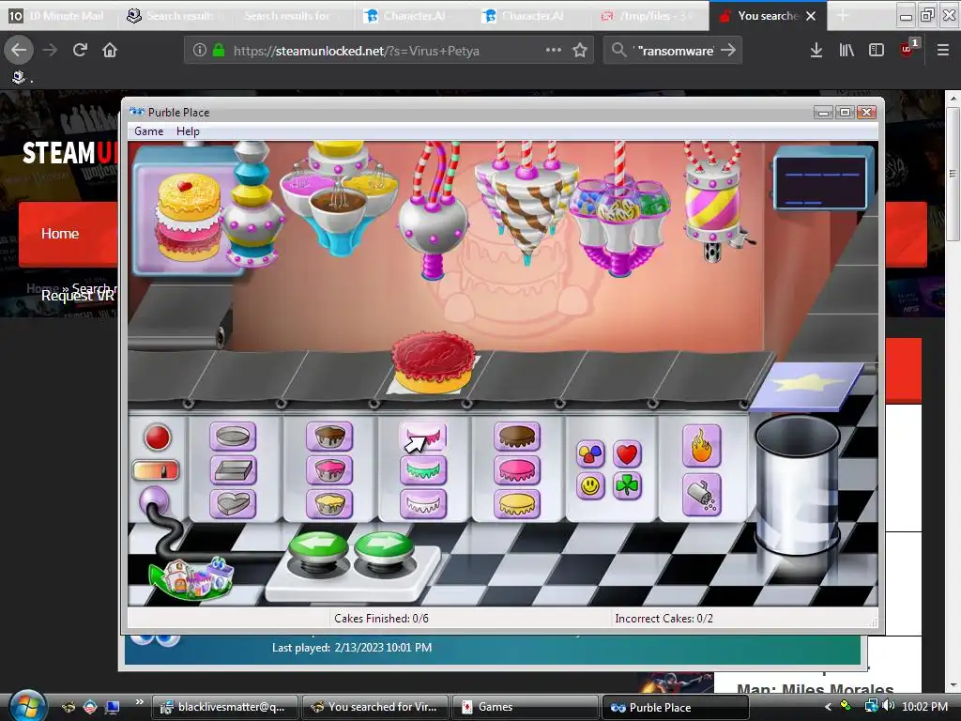961x721 pixels.
Task: Open a new browser tab
Action: (x=843, y=16)
